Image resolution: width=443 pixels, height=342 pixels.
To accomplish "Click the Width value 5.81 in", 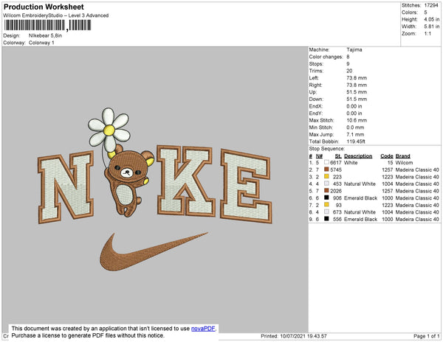I will (x=432, y=27).
